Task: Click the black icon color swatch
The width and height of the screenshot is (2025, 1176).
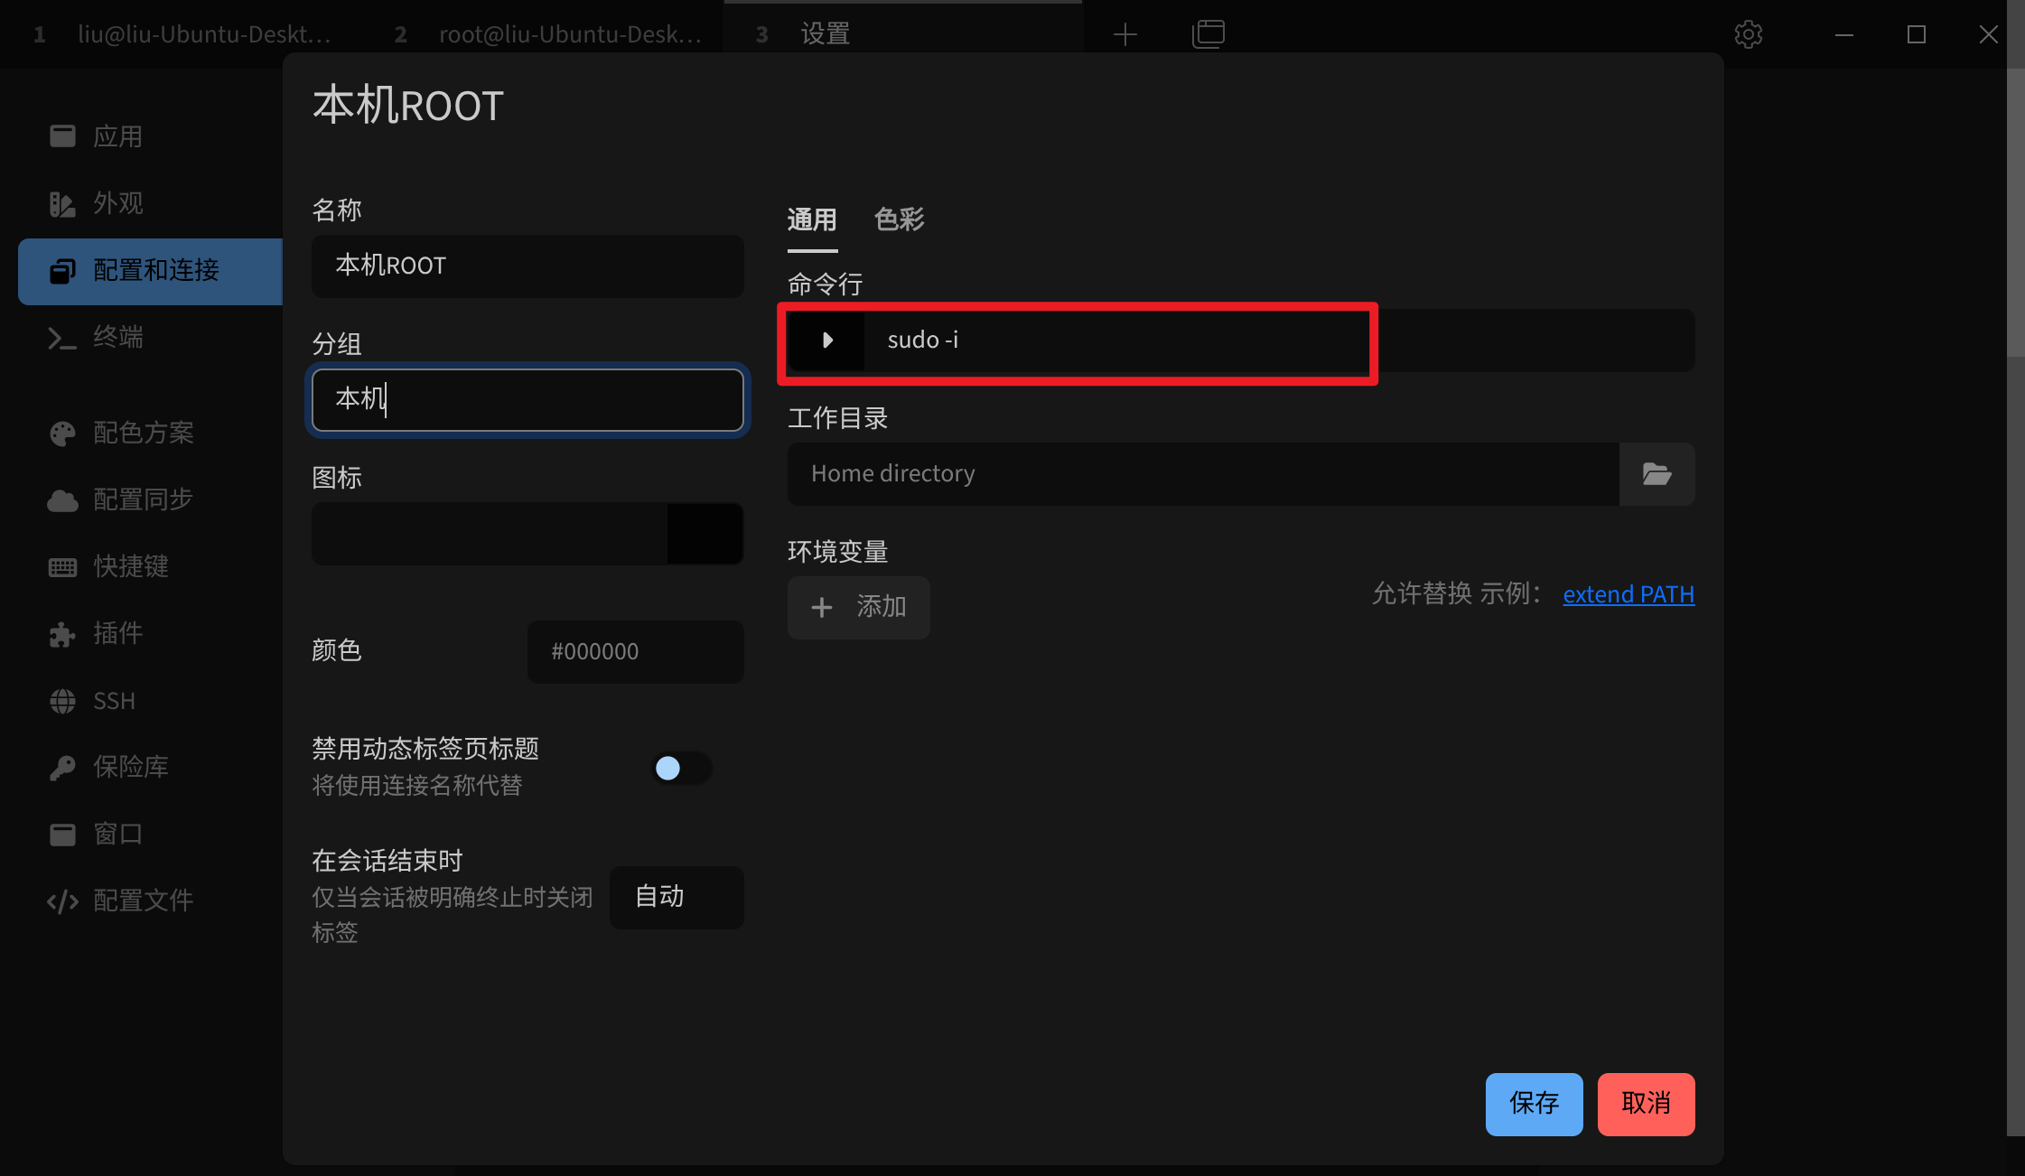Action: (705, 534)
